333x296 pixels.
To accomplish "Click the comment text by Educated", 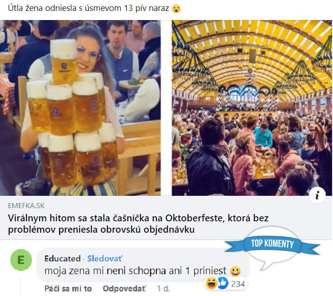I will (135, 271).
